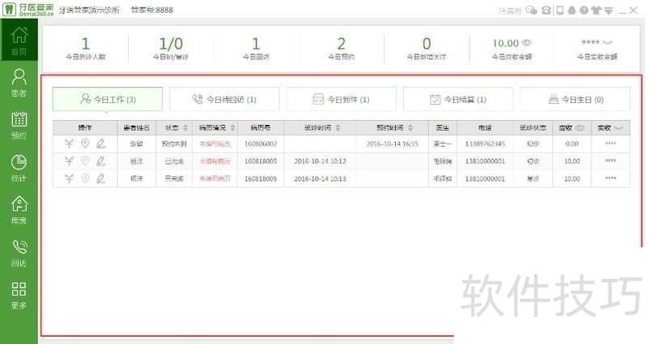The height and width of the screenshot is (344, 649).
Task: Sort by the 就诊时间 column arrows
Action: click(337, 128)
